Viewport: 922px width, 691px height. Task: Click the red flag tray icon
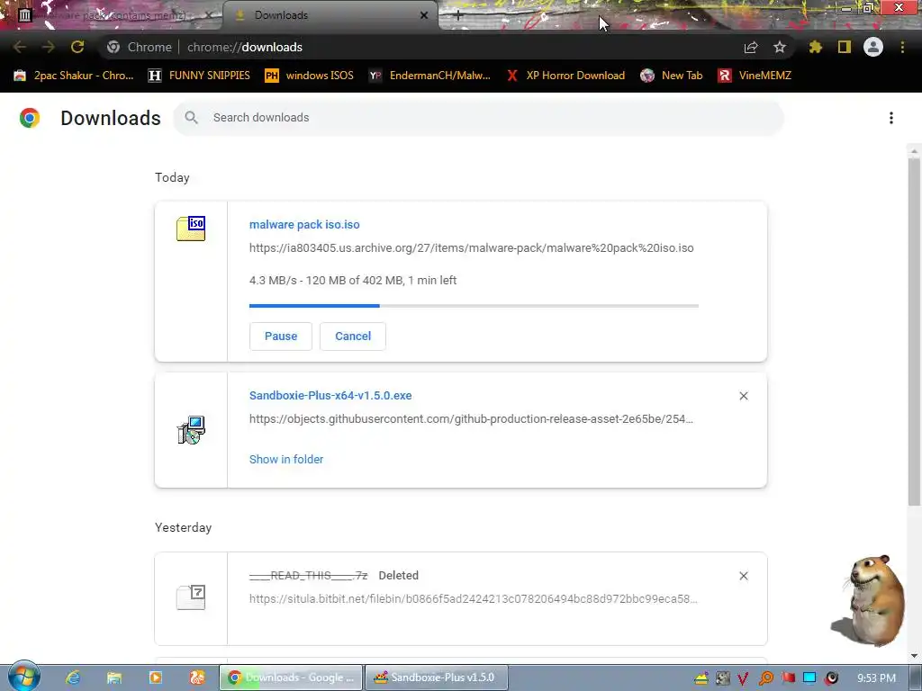point(788,678)
